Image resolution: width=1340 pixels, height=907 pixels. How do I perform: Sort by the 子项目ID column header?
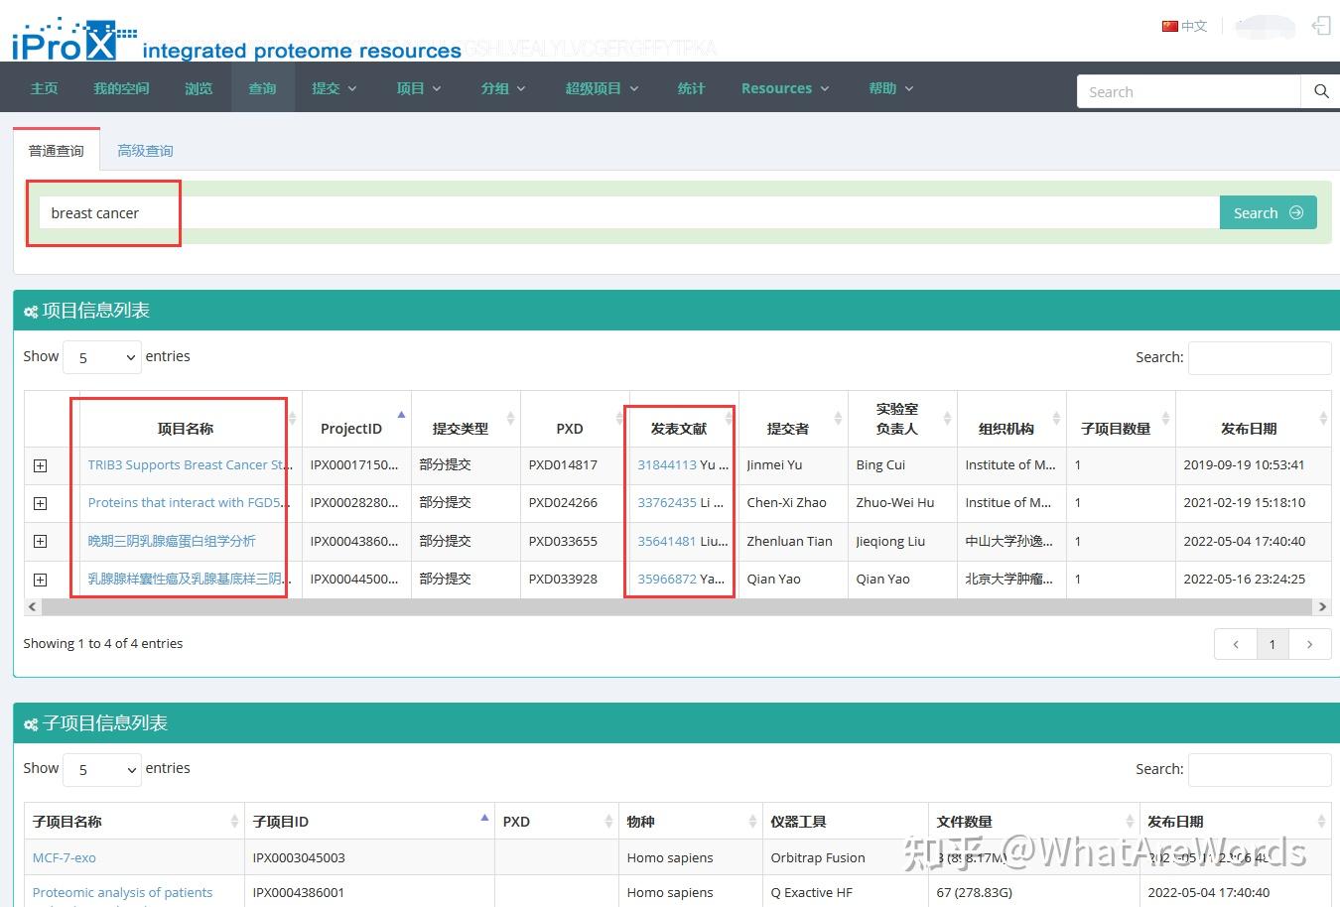281,822
